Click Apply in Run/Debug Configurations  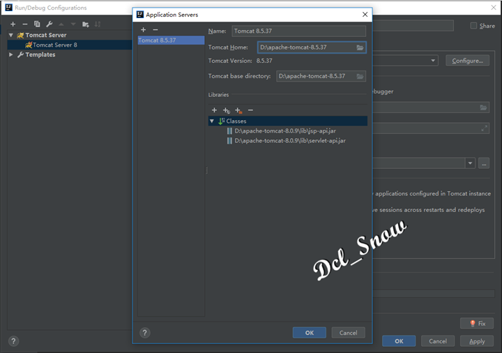point(477,341)
